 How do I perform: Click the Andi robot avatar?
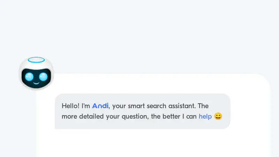[36, 73]
